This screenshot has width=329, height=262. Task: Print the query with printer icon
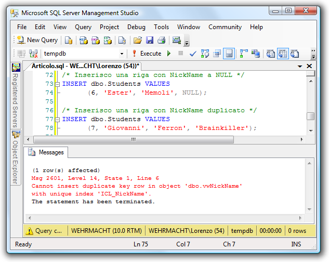pos(162,40)
